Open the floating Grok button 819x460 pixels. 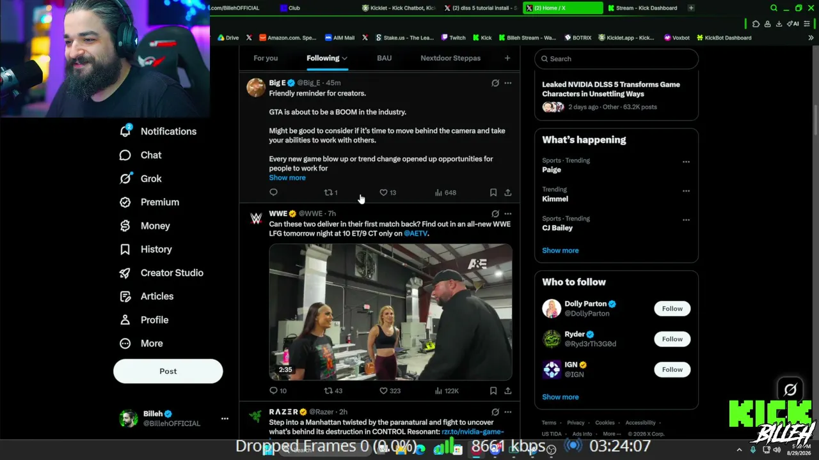pyautogui.click(x=790, y=389)
